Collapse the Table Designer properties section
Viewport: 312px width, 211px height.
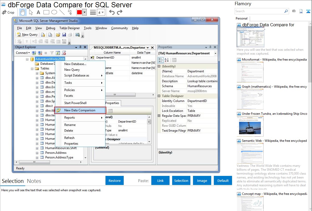pyautogui.click(x=159, y=96)
